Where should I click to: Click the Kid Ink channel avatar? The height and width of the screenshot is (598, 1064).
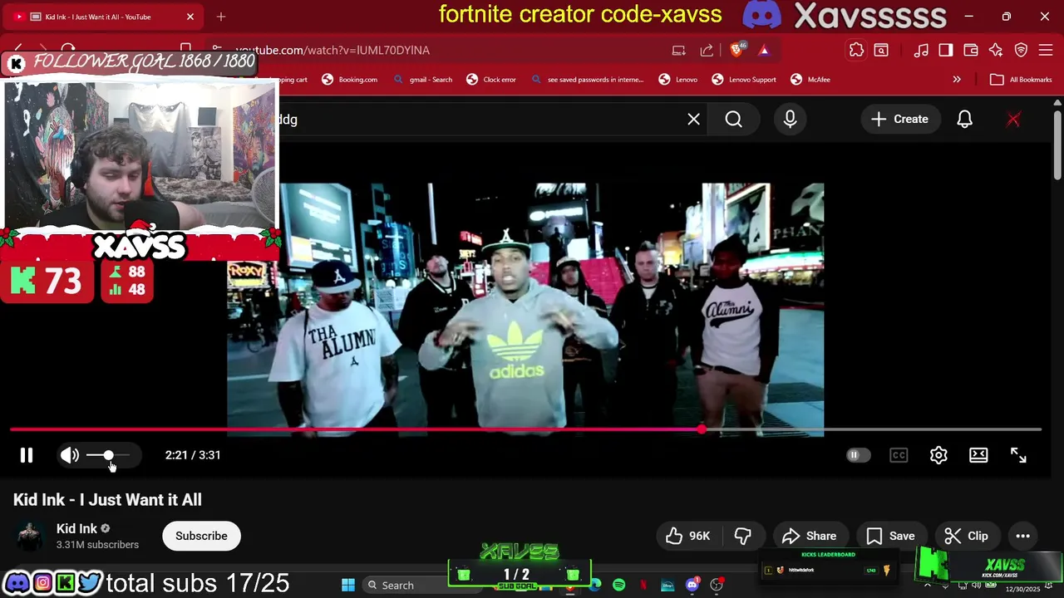coord(30,536)
